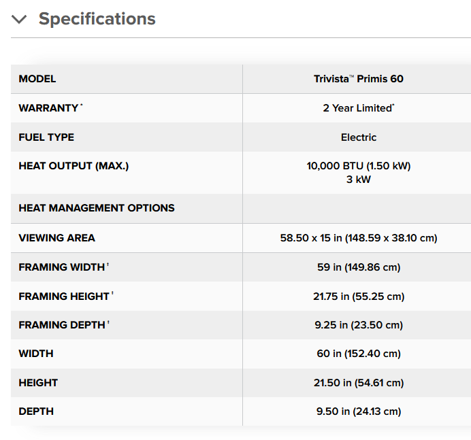
Task: Click the HEAT MANAGEMENT OPTIONS row label
Action: coord(97,208)
